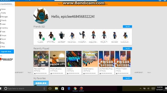Screen dimensions: 167x93
Task: Click the Clone Tycoon 2 title text
Action: click(x=88, y=69)
